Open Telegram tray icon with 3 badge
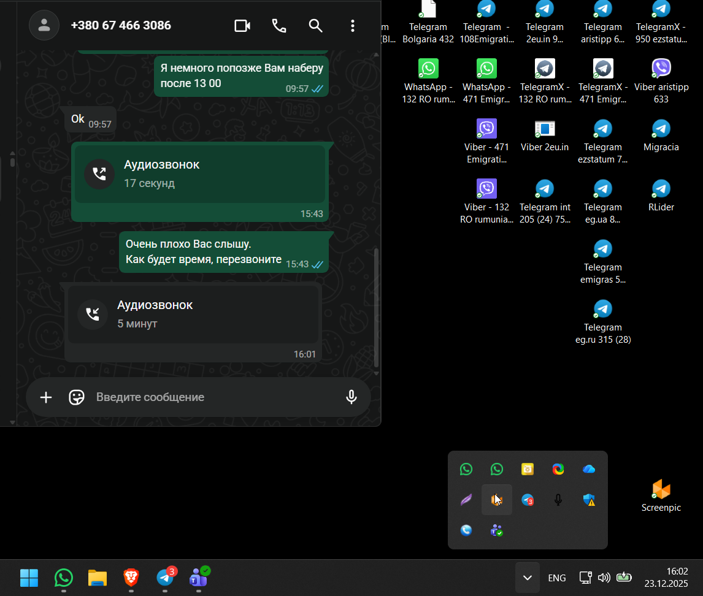Screen dimensions: 703x596 (x=528, y=500)
